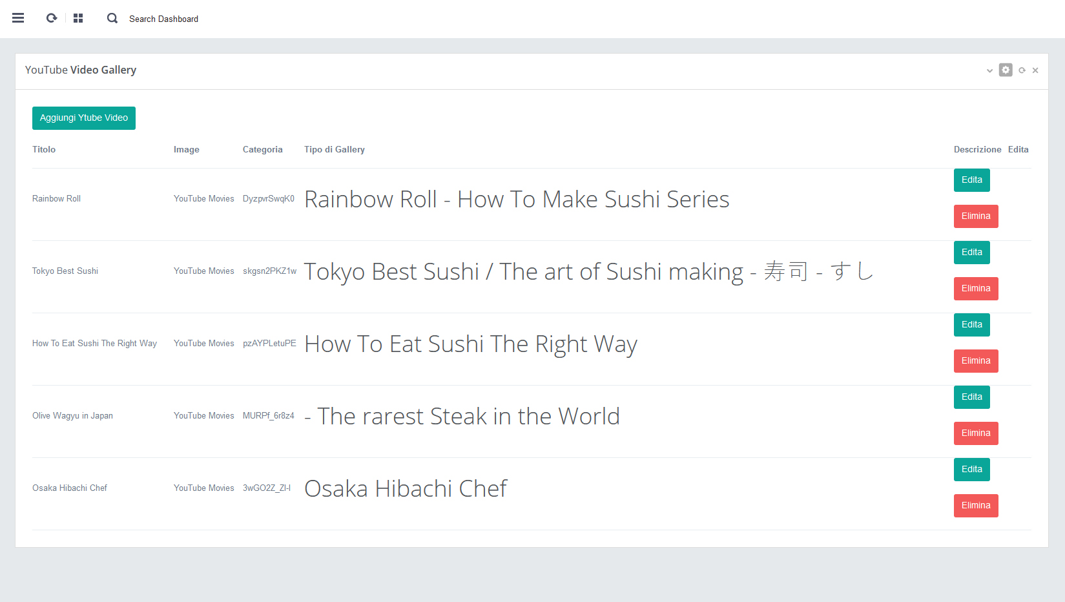Edit the Osaka Hibachi Chef entry
Image resolution: width=1065 pixels, height=602 pixels.
[x=971, y=470]
